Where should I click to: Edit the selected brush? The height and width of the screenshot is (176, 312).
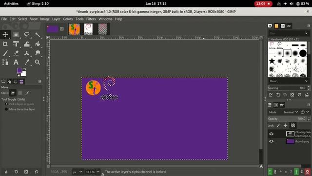pos(271,95)
